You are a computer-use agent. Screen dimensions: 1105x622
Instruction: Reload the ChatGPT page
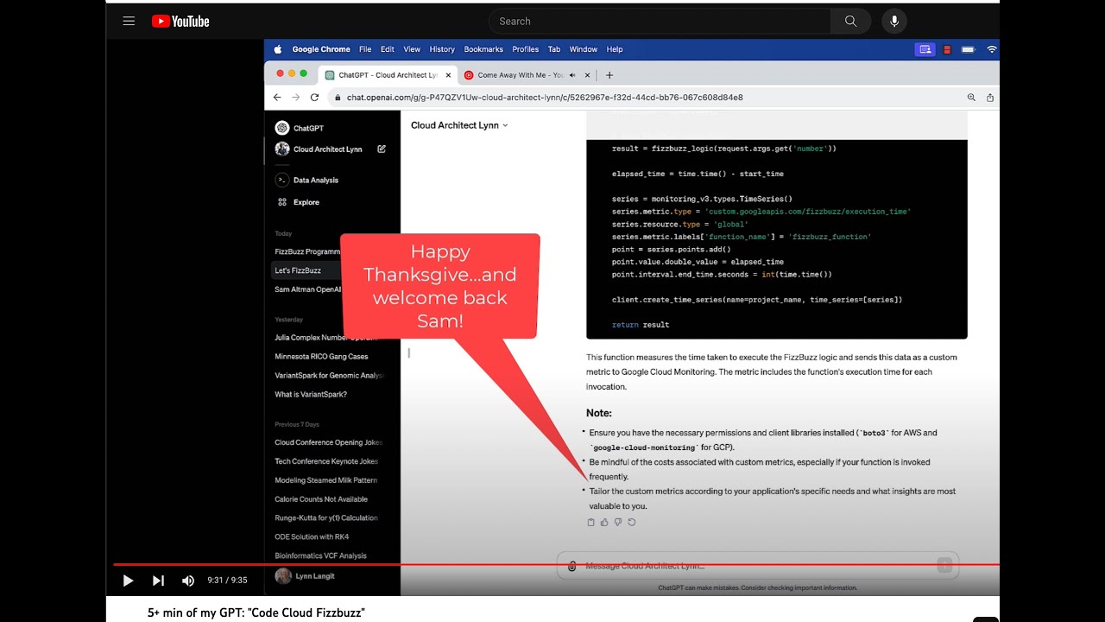tap(314, 98)
